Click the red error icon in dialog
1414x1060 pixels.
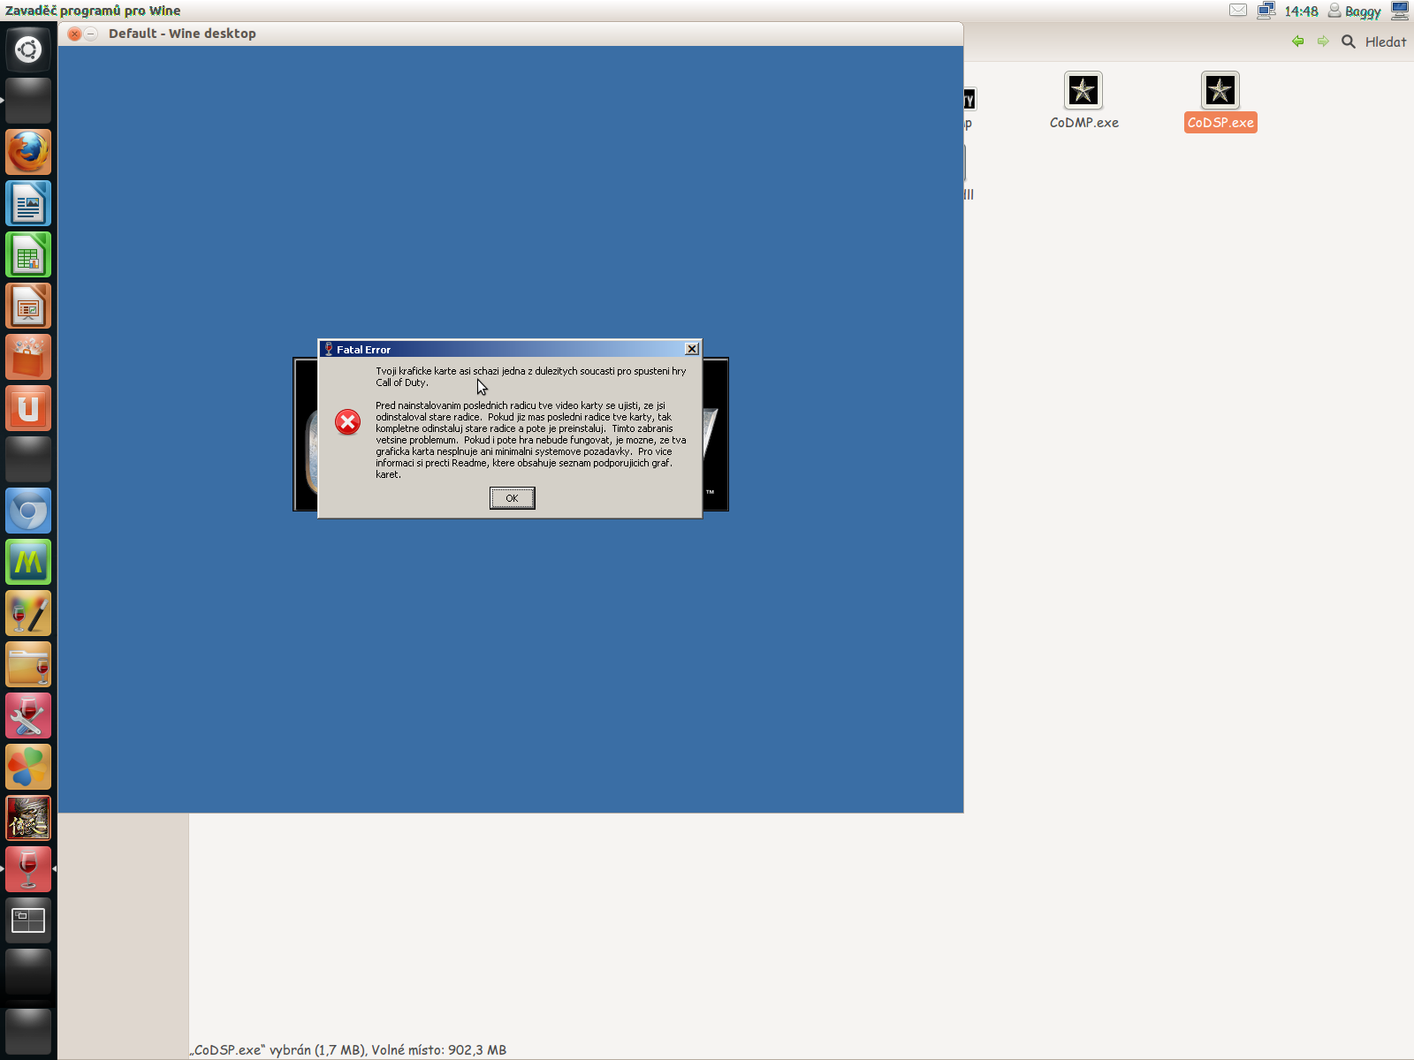tap(347, 422)
